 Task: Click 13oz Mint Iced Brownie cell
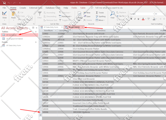[103, 79]
